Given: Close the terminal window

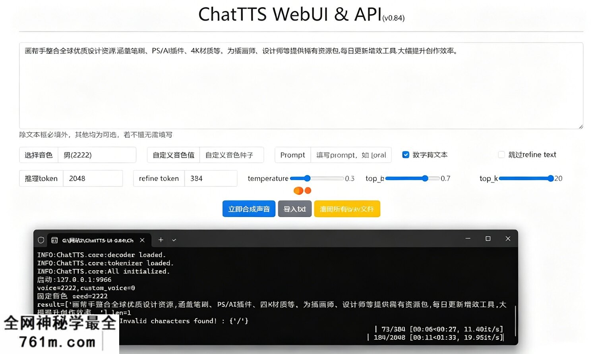Looking at the screenshot, I should [x=508, y=239].
